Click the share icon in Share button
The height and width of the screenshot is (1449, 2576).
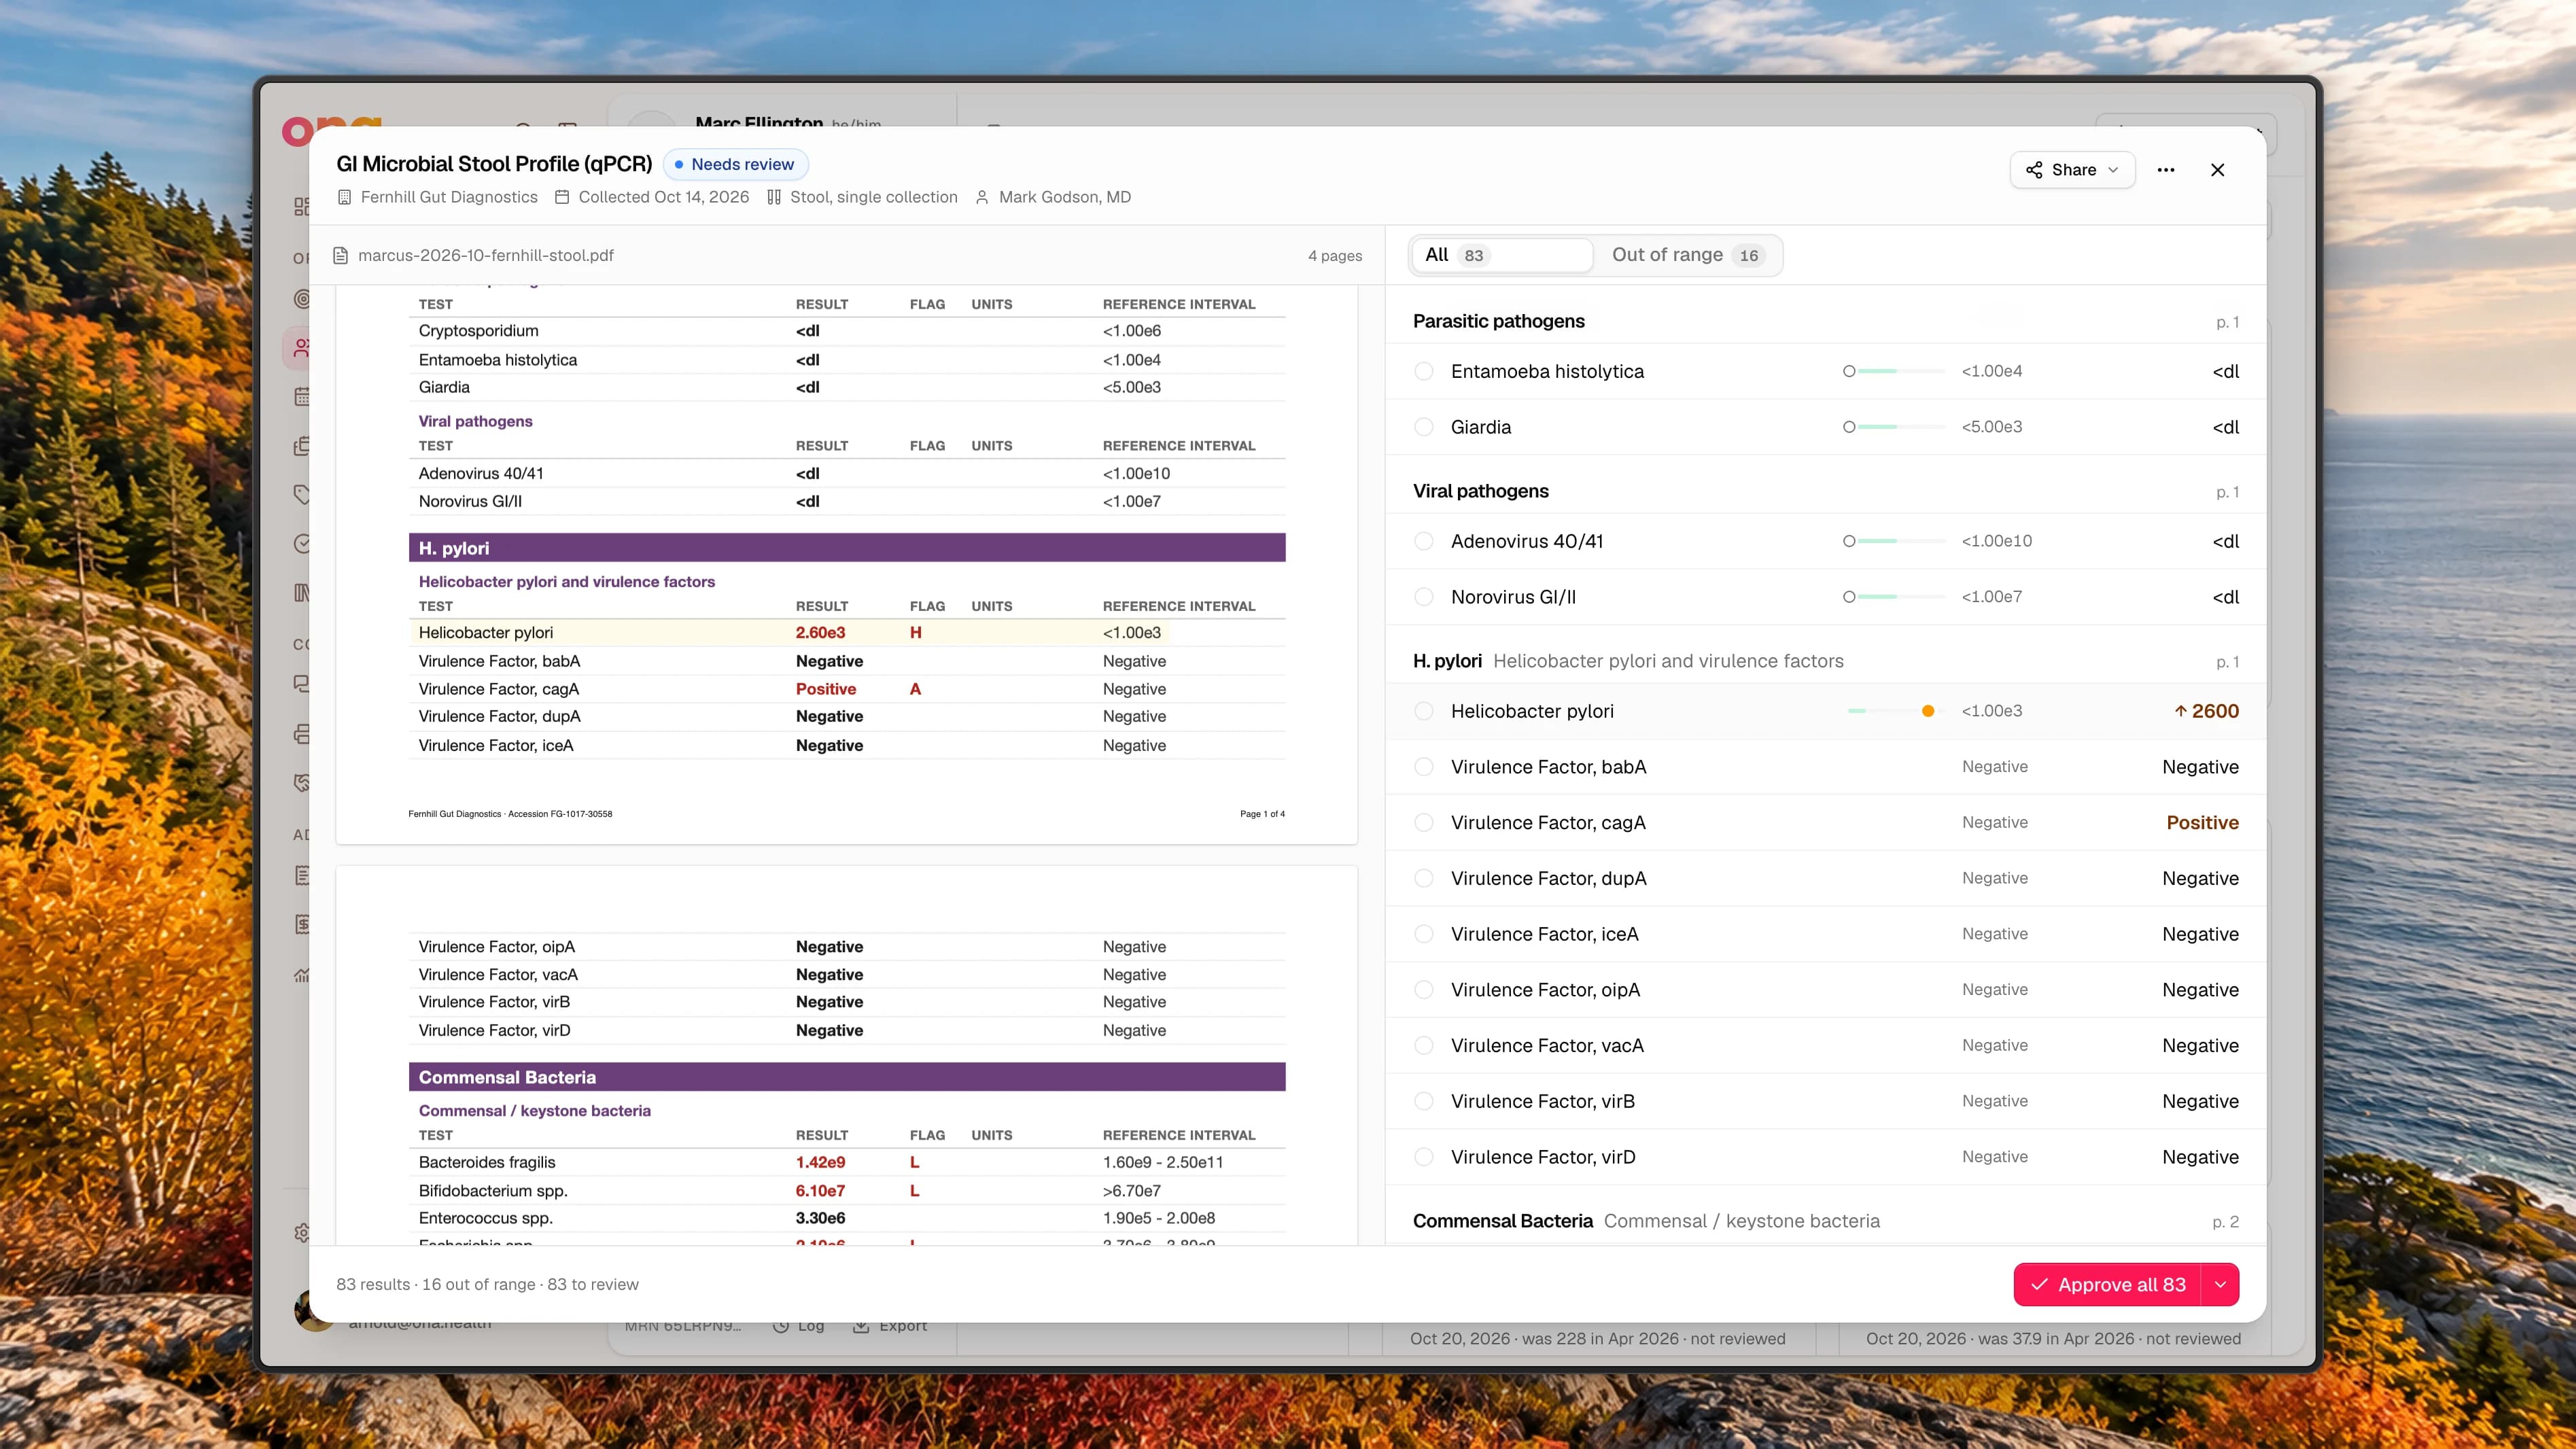click(2034, 170)
